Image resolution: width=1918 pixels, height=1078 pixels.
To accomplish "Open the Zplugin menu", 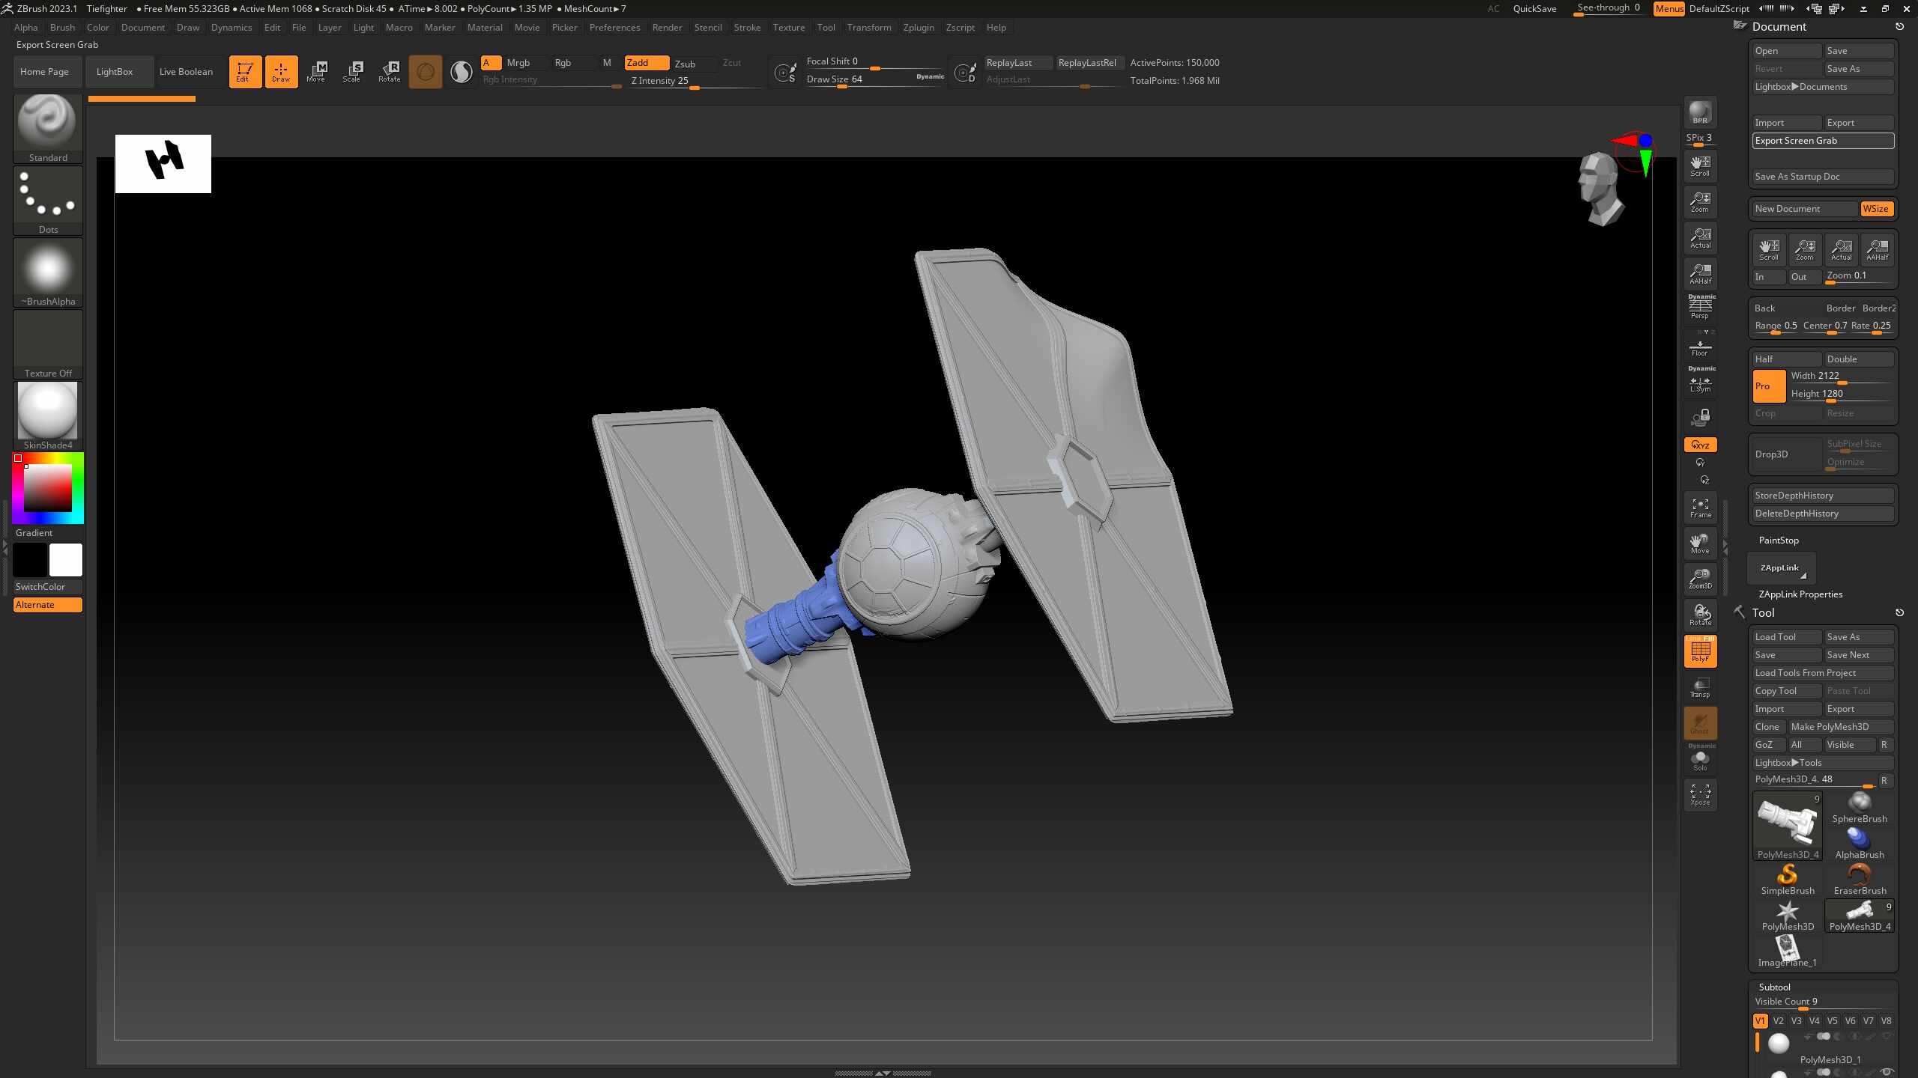I will (919, 27).
